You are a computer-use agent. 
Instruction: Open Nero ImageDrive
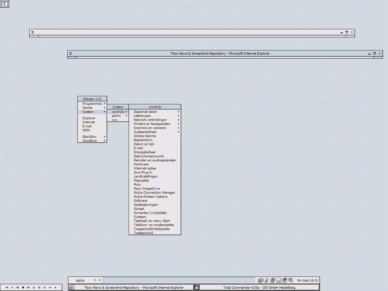[155, 189]
